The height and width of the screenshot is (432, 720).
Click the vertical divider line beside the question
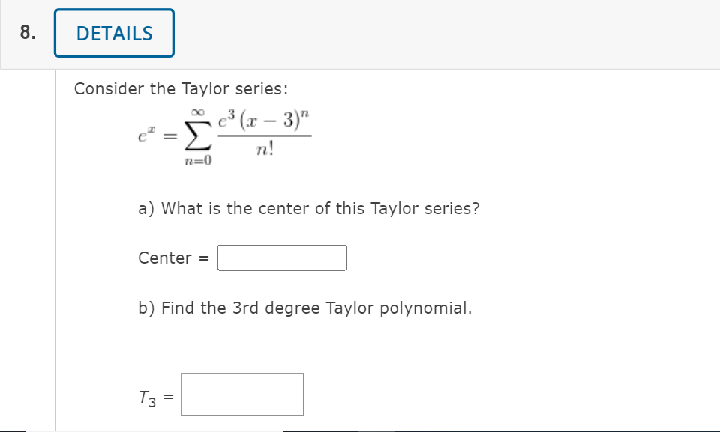56,247
